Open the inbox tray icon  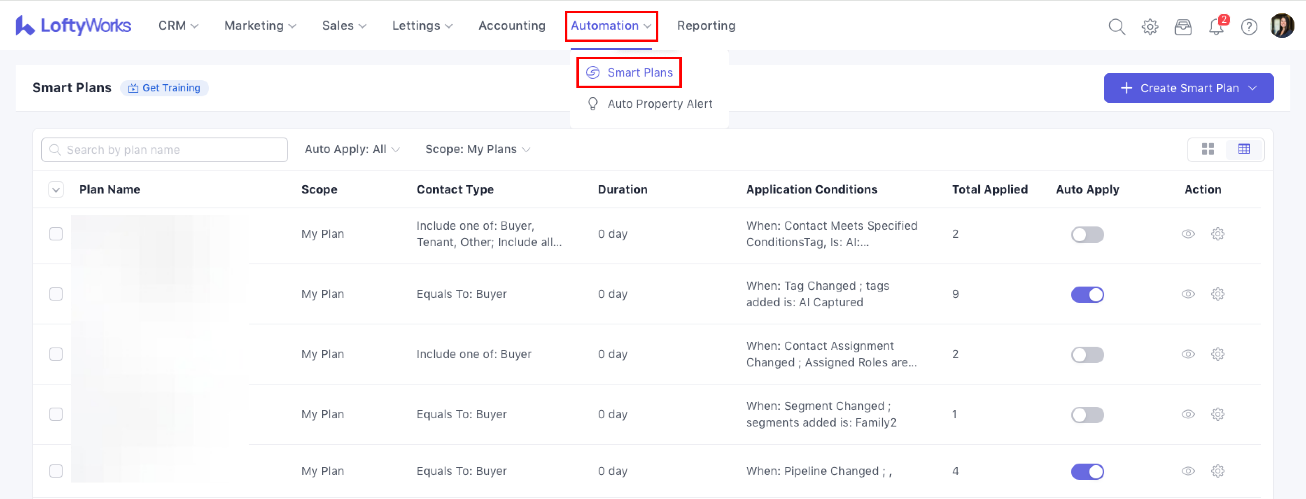(x=1182, y=26)
